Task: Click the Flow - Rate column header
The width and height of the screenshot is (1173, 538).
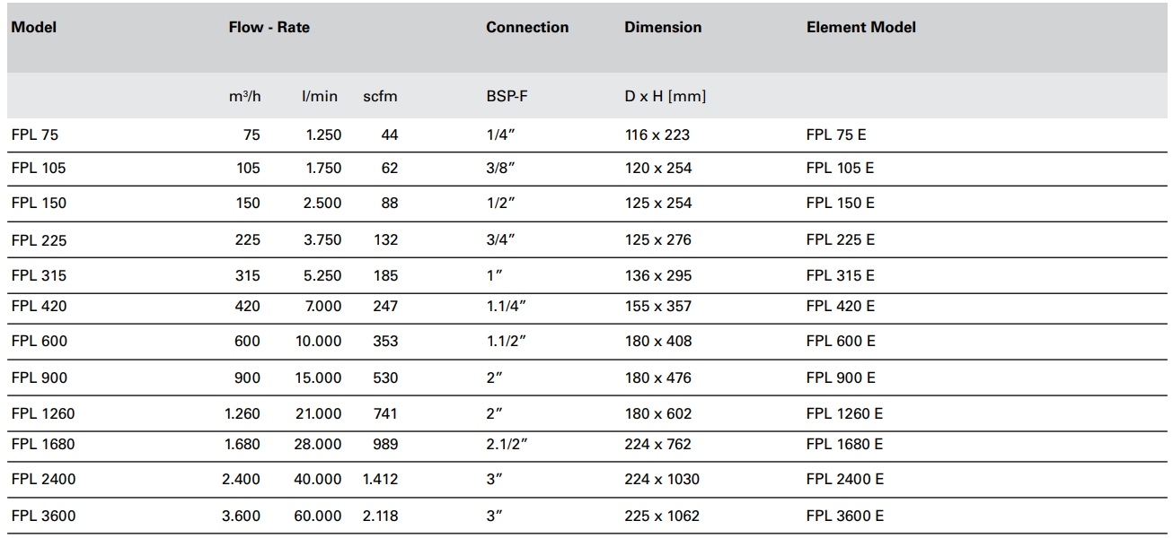Action: (x=269, y=28)
